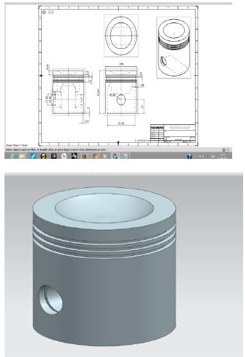Click the blue help question mark tray icon
The width and height of the screenshot is (245, 357).
189,156
